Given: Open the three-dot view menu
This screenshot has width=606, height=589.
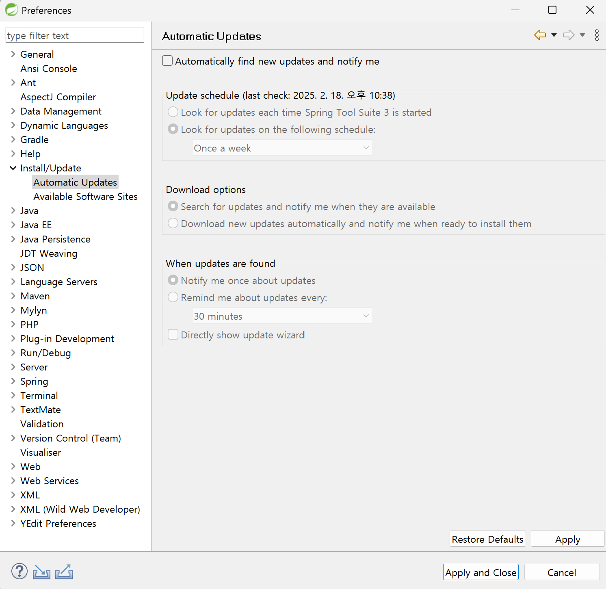Looking at the screenshot, I should 597,35.
